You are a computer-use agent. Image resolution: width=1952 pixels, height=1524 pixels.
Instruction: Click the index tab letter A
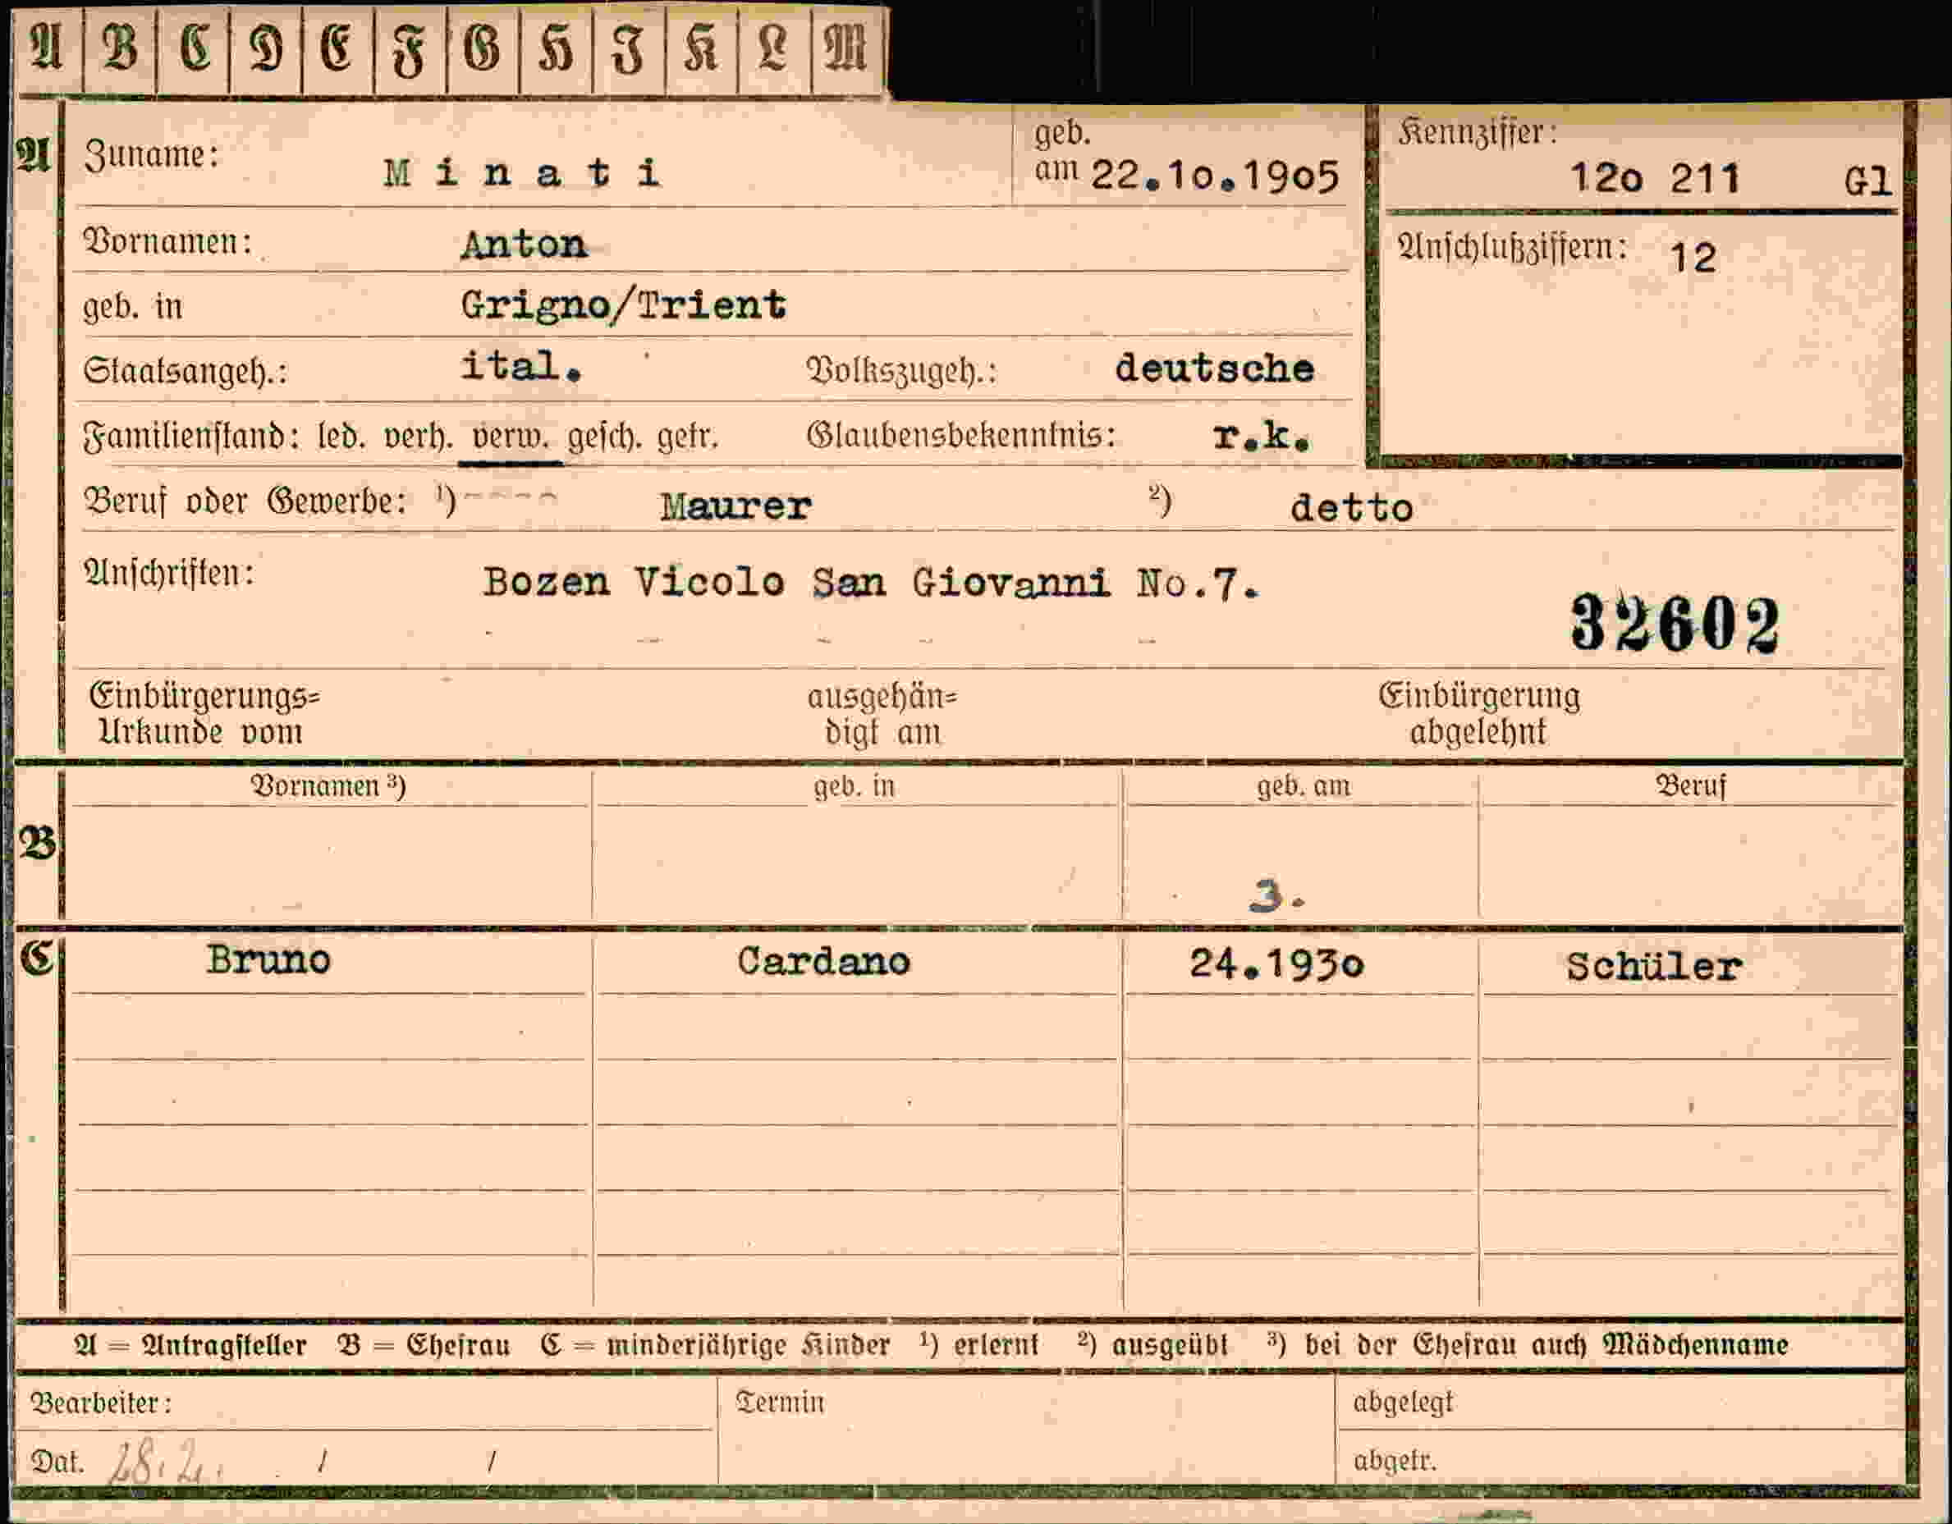pos(48,48)
